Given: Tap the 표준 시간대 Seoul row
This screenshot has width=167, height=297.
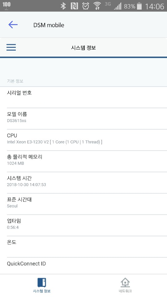Looking at the screenshot, I should click(83, 204).
